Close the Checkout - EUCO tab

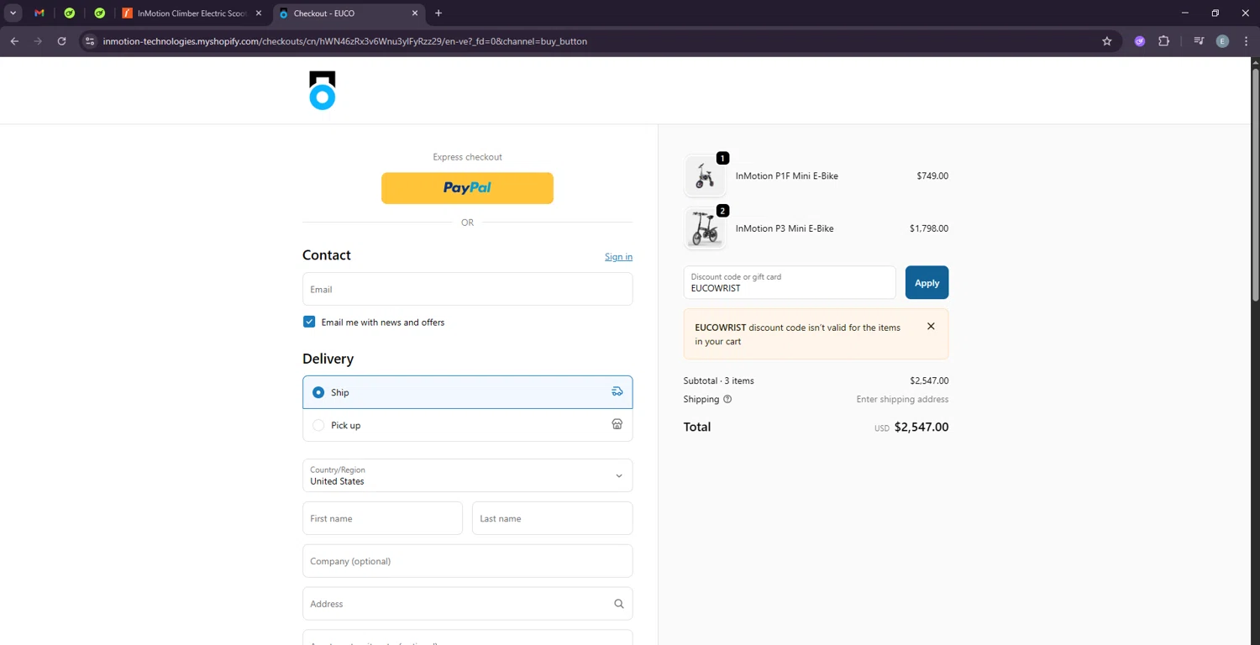click(x=415, y=13)
